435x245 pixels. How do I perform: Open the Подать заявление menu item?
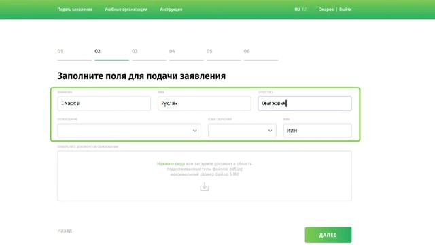(x=75, y=10)
